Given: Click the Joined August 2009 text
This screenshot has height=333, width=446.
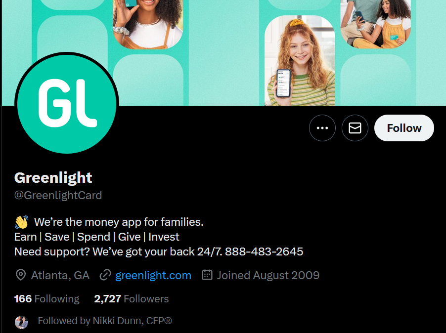Looking at the screenshot, I should 268,275.
